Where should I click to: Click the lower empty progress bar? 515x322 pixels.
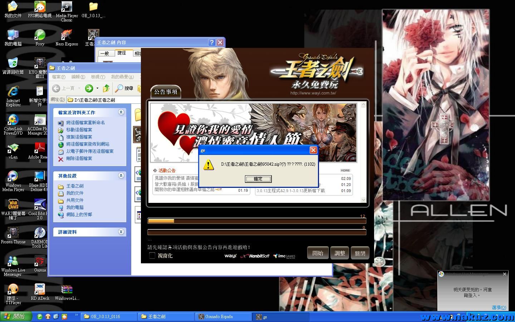coord(257,232)
